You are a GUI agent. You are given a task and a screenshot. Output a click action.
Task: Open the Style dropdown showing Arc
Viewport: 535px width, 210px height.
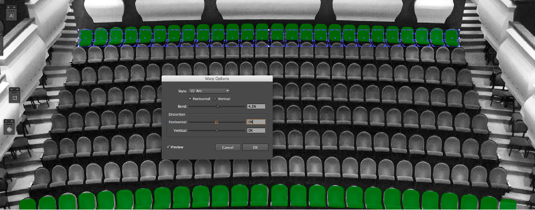[x=209, y=91]
